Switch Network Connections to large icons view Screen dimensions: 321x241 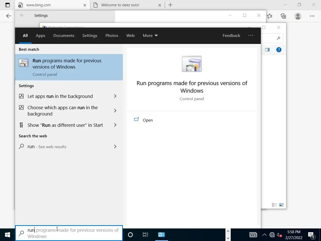(x=281, y=205)
